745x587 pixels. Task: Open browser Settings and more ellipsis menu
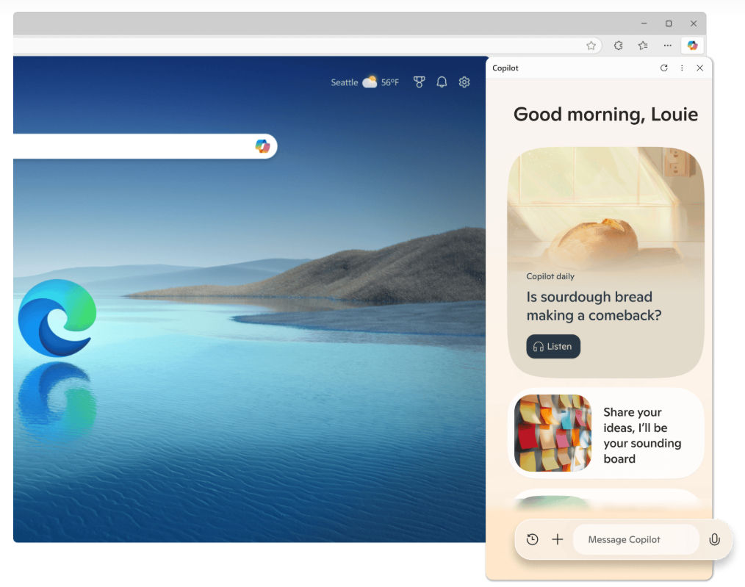[x=668, y=46]
